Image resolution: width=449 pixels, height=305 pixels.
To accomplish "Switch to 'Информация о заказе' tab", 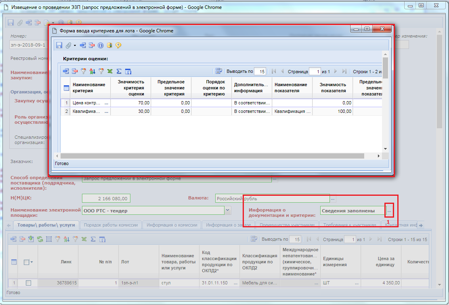I will (x=228, y=225).
